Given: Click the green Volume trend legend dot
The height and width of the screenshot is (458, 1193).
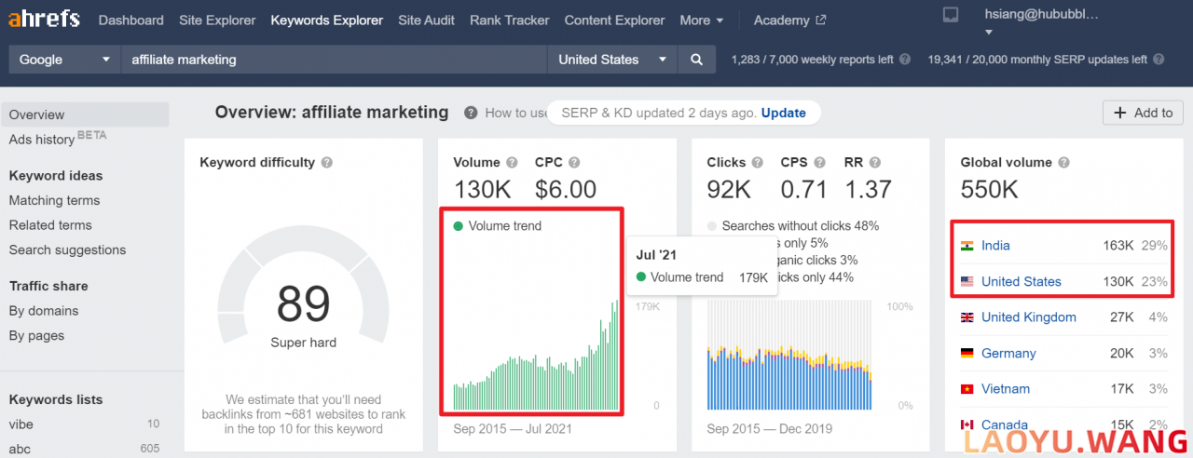Looking at the screenshot, I should [x=458, y=225].
